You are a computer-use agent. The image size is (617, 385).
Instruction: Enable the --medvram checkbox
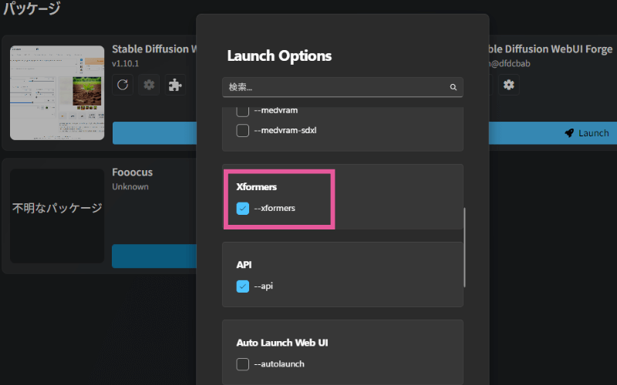tap(243, 111)
